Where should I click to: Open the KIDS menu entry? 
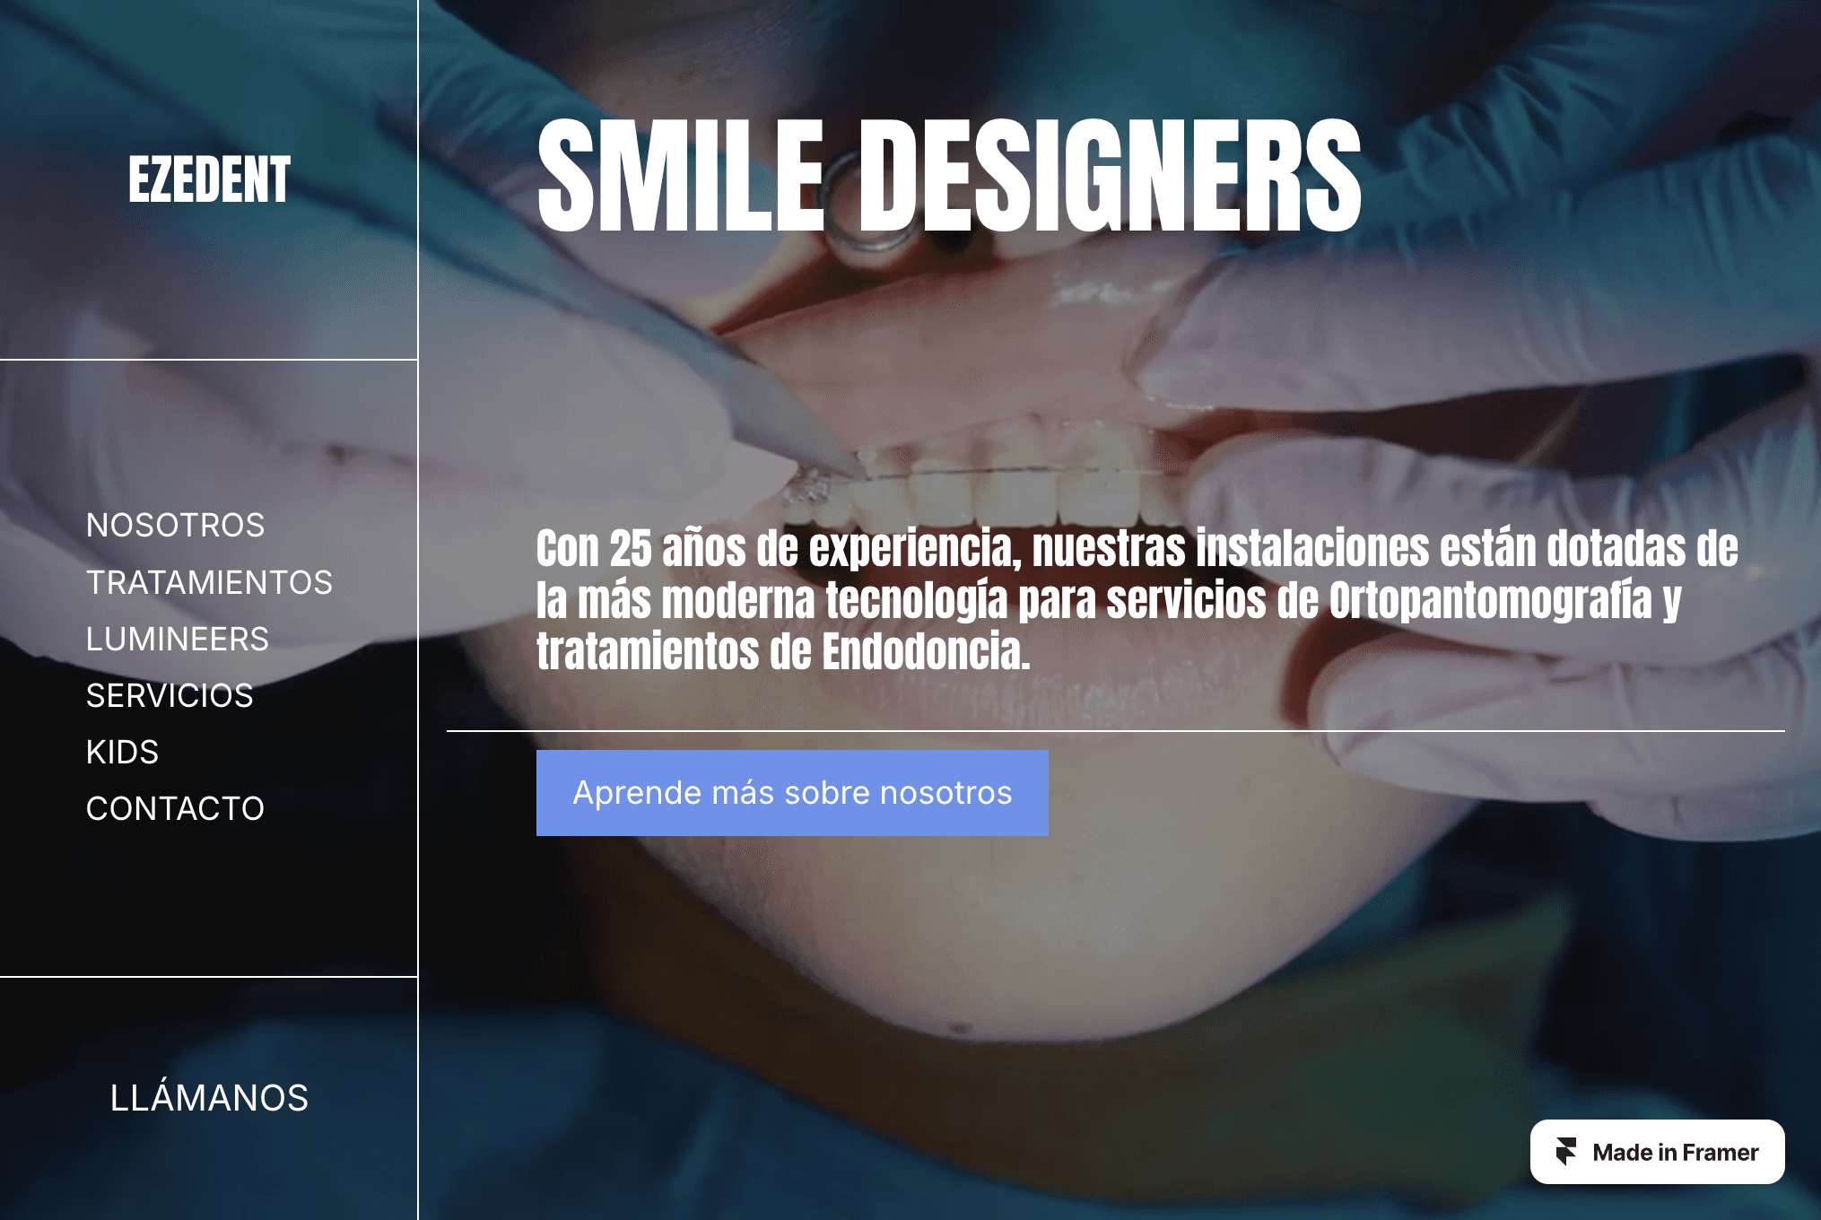click(122, 752)
